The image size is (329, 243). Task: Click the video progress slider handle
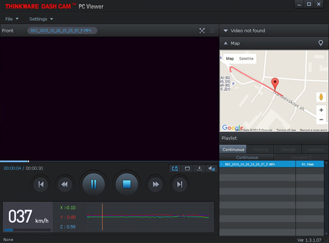click(x=29, y=162)
